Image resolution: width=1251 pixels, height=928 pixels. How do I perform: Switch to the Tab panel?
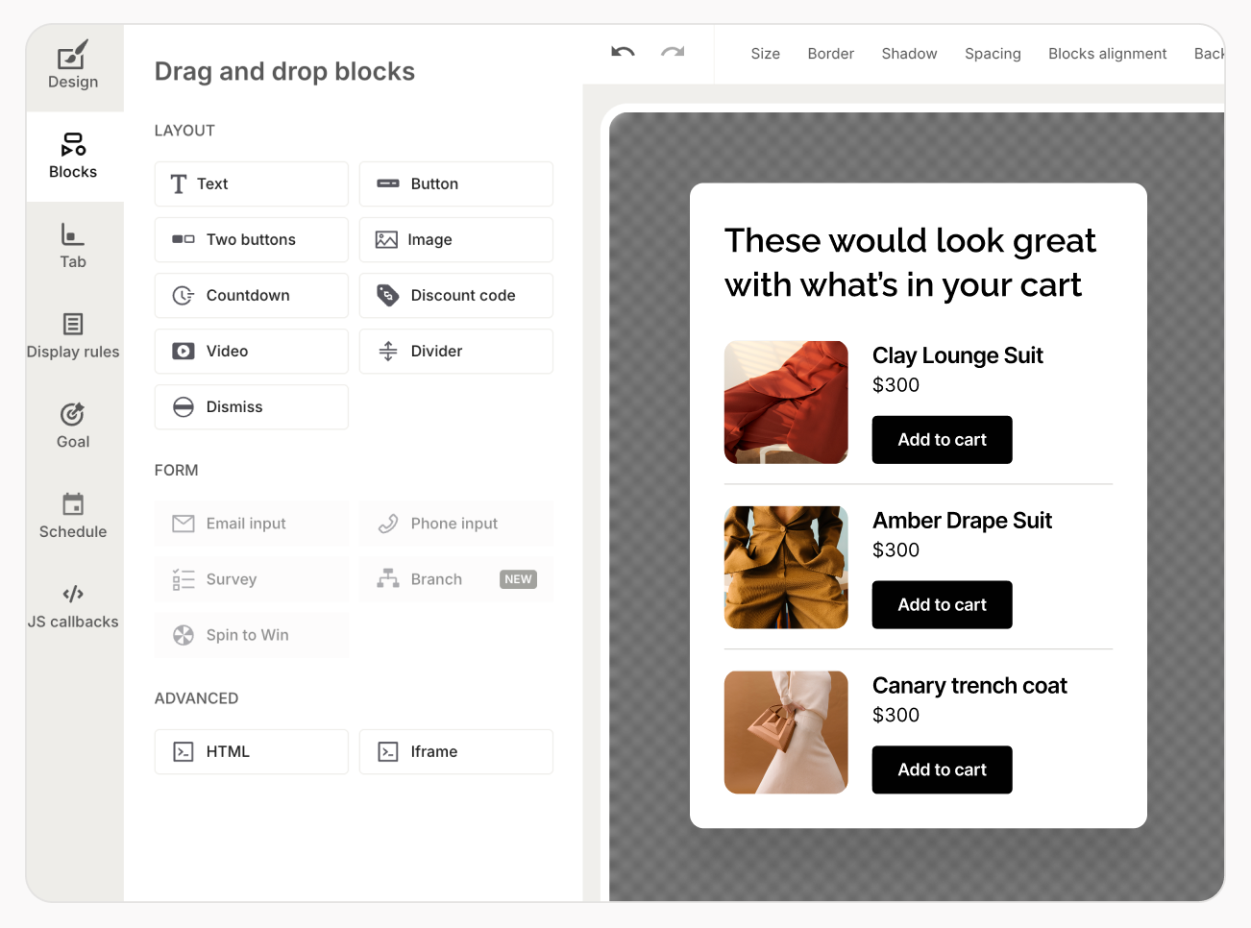click(x=73, y=247)
